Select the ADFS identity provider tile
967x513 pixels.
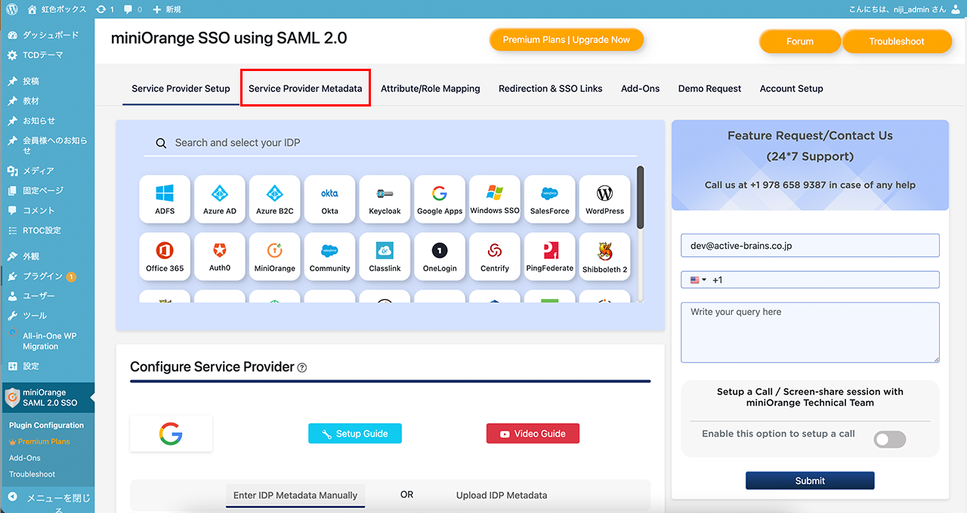tap(165, 199)
